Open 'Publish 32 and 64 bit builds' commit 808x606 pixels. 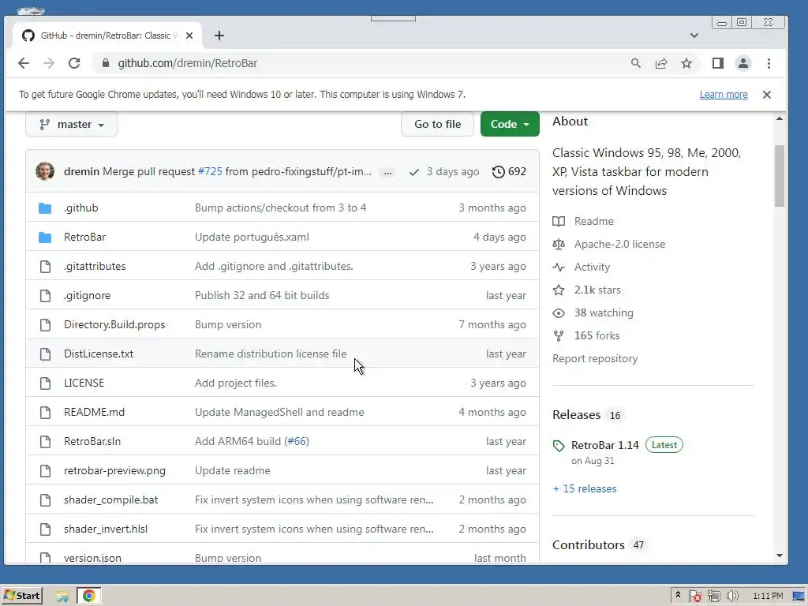(x=262, y=295)
